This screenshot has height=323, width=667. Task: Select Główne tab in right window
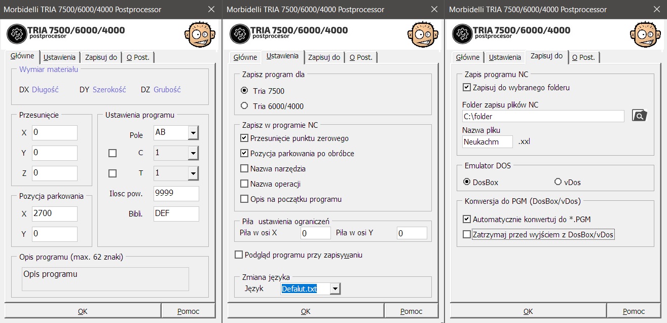468,57
